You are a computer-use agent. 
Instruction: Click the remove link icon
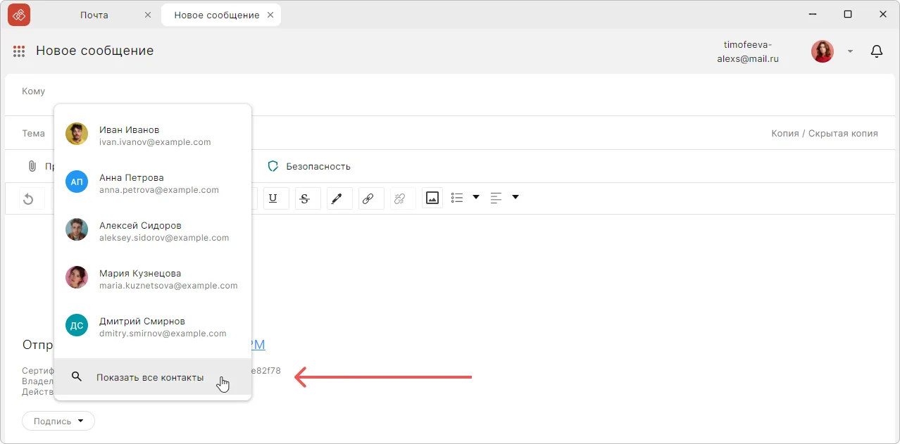400,198
